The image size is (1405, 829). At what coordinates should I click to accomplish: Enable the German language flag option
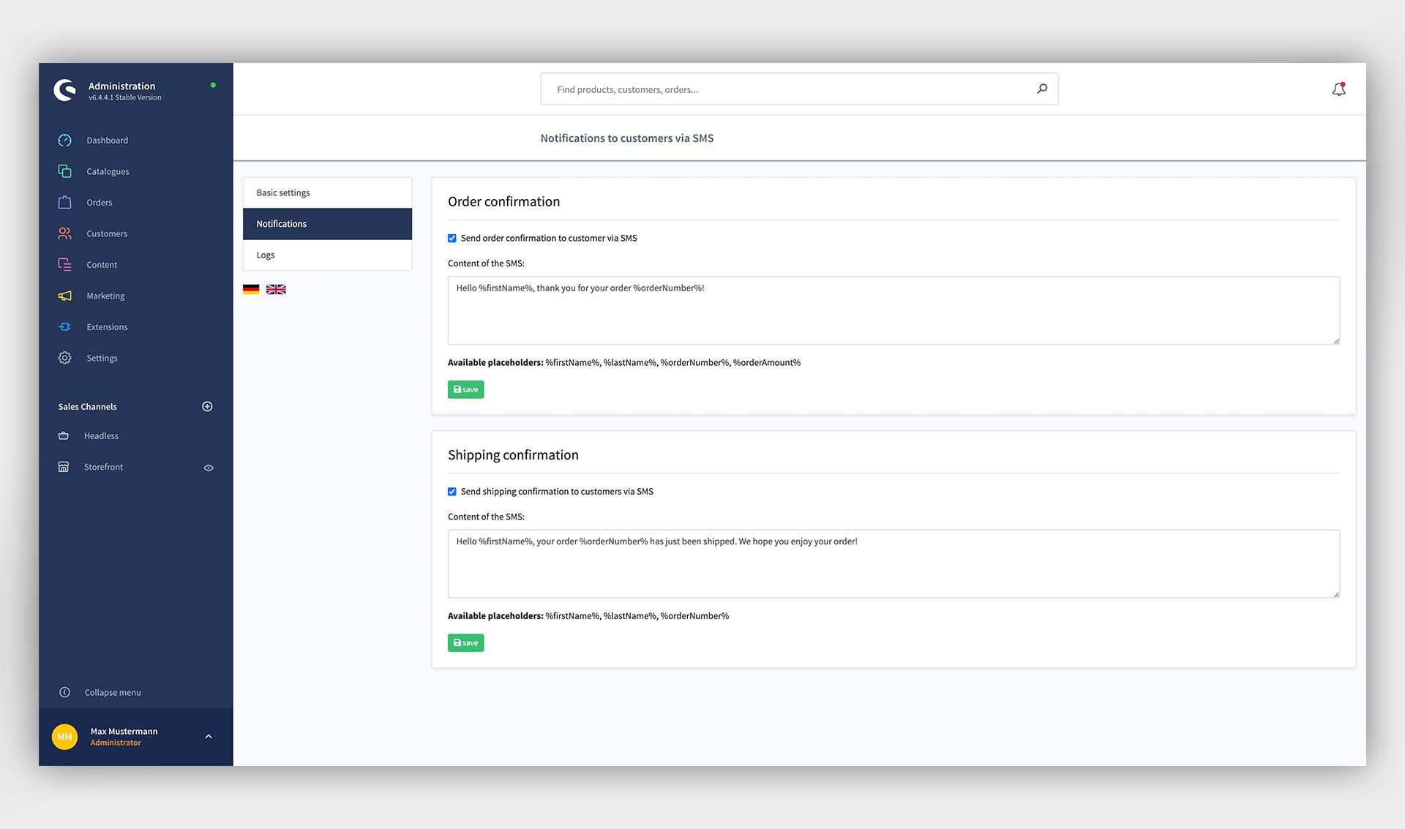252,288
